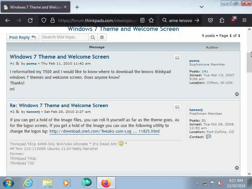
Task: Go back to the previous page
Action: (8, 20)
